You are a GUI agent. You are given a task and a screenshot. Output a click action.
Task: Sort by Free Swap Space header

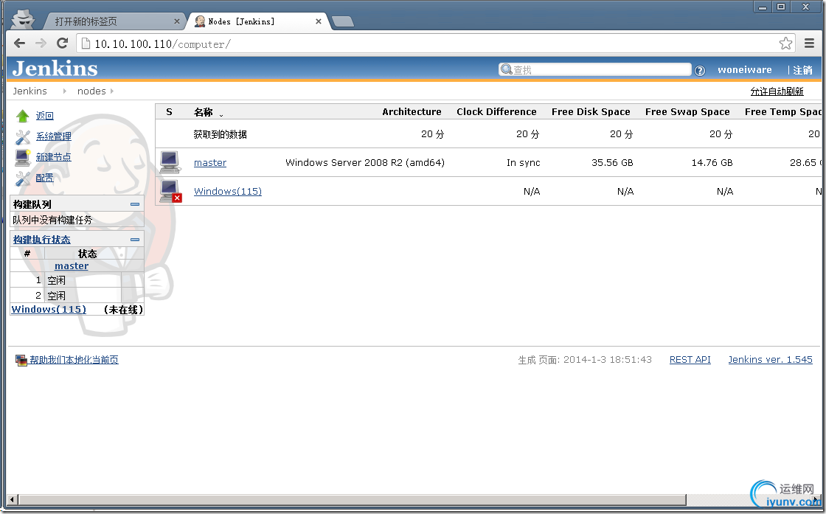pos(687,111)
